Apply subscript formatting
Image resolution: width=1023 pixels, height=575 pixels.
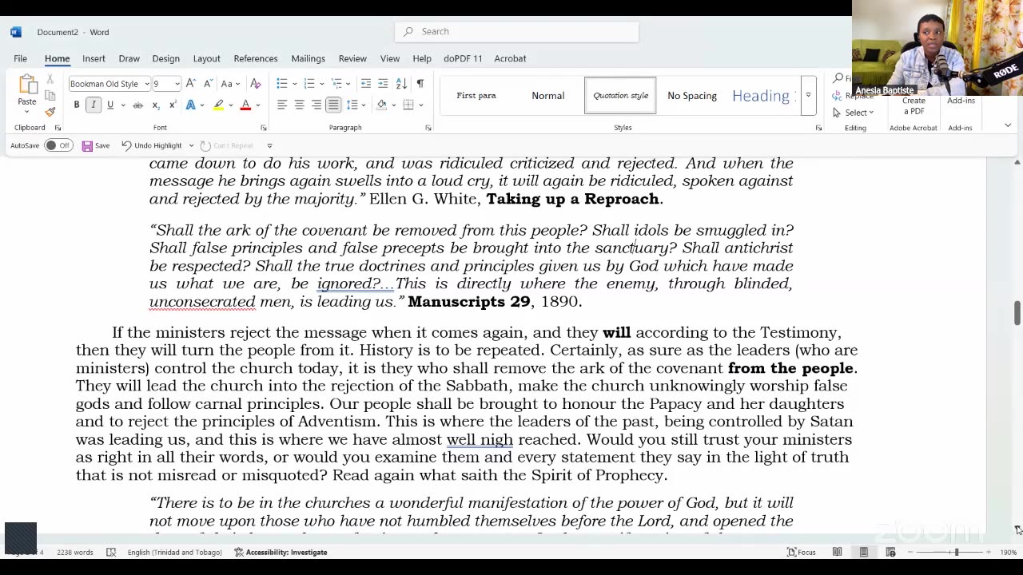156,105
